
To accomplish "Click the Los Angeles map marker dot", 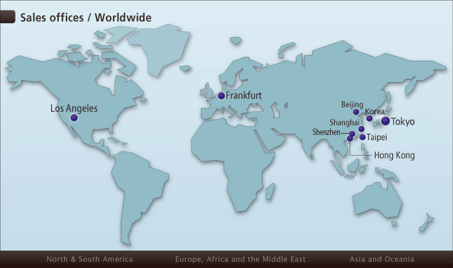I will pyautogui.click(x=74, y=118).
